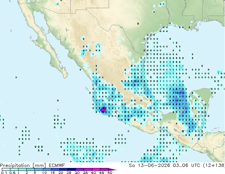Click the over-50 mm legend arrow tip

112,169
